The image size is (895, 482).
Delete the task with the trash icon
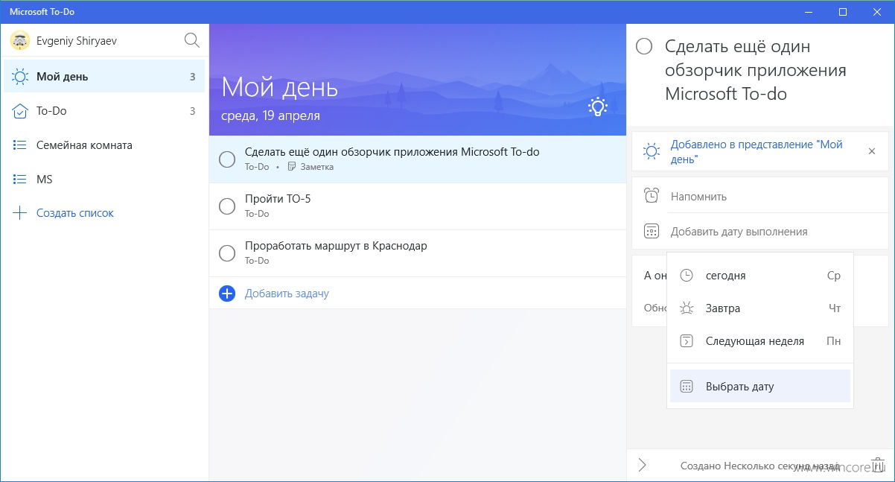pyautogui.click(x=878, y=466)
